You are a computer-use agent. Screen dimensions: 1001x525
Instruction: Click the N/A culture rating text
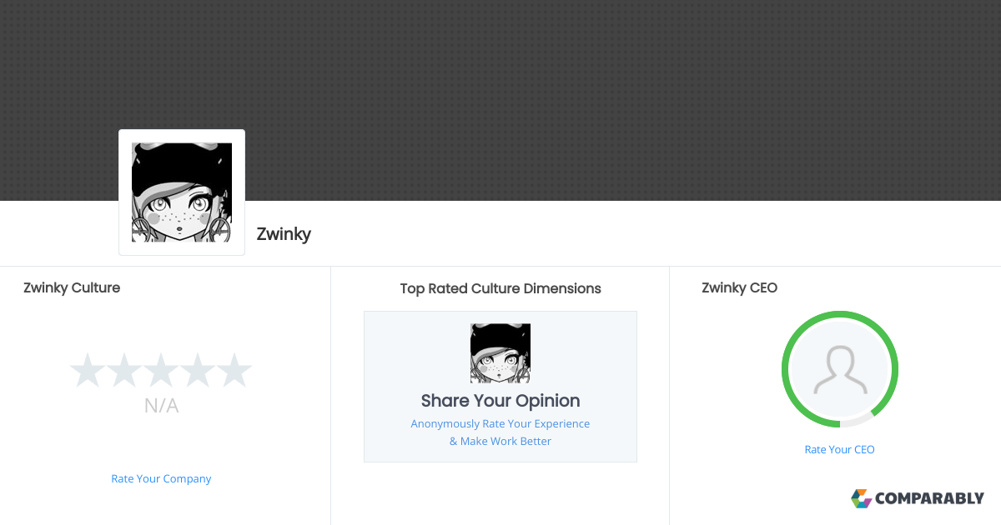tap(161, 407)
